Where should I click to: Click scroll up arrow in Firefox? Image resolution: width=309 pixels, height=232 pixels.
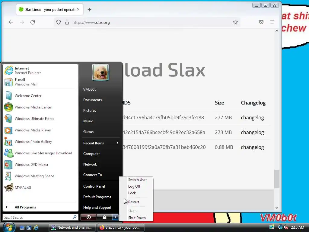[277, 31]
